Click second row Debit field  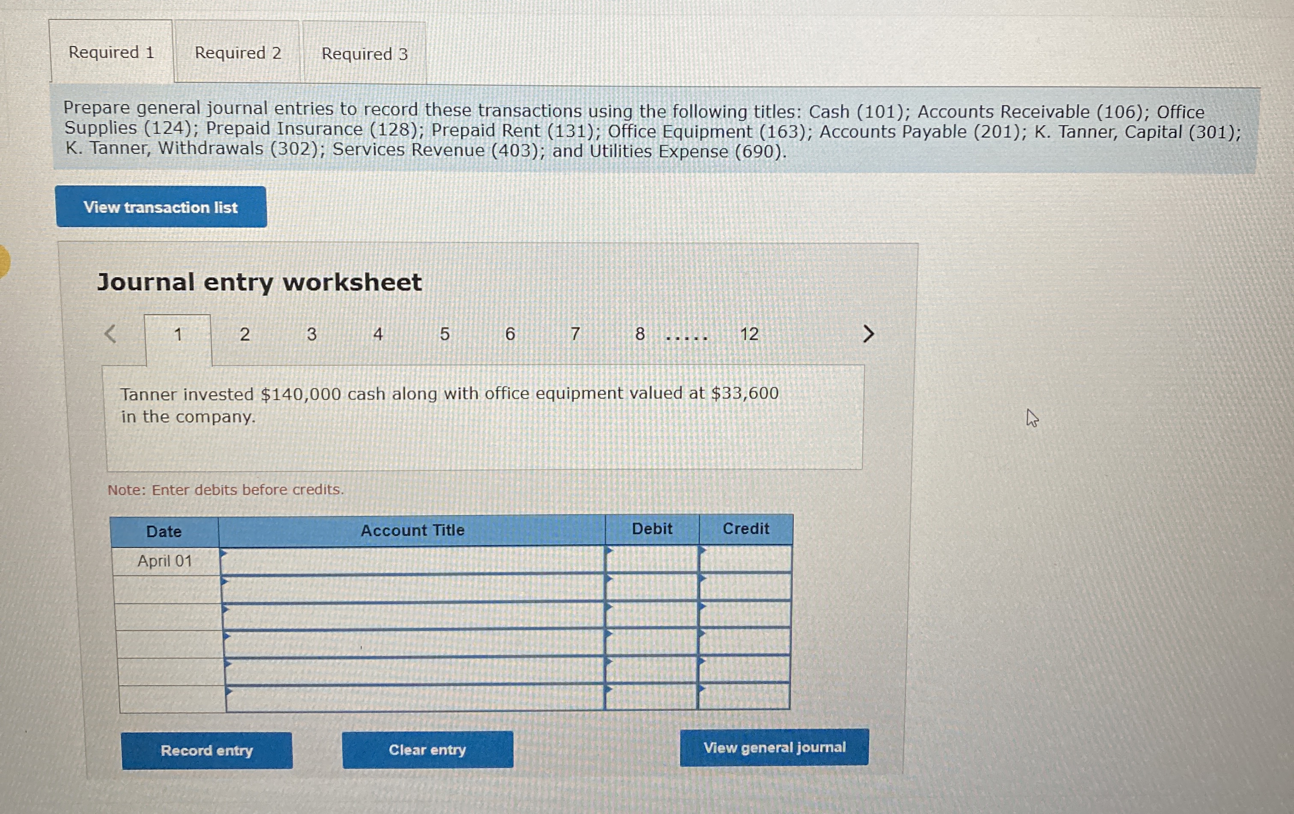click(651, 587)
